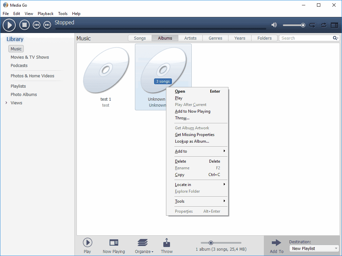
Task: Expand the Locate in submenu
Action: click(x=197, y=185)
